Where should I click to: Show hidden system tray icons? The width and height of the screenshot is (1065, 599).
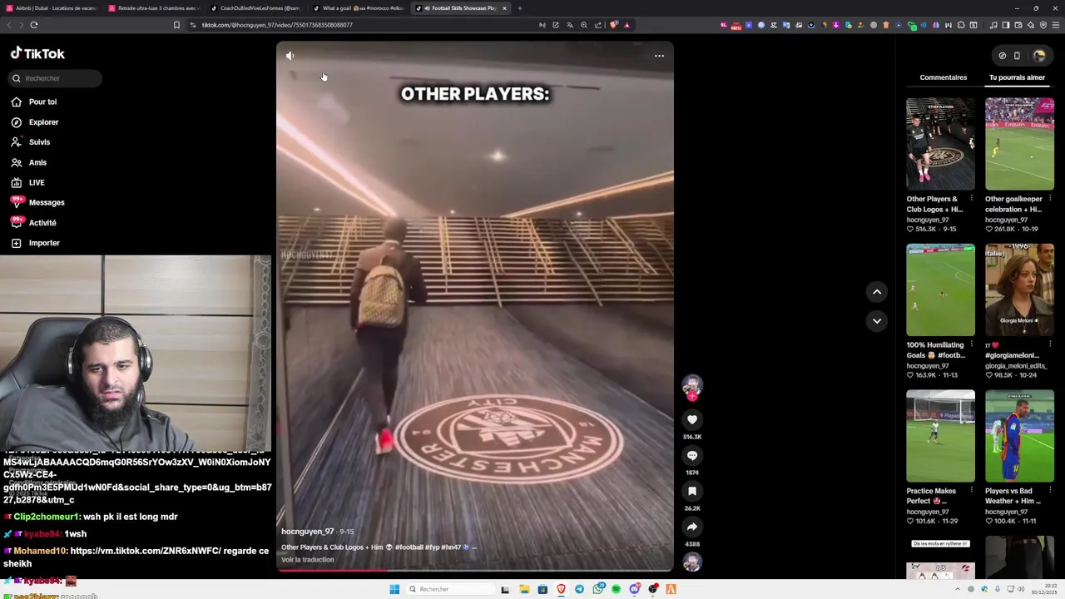957,589
